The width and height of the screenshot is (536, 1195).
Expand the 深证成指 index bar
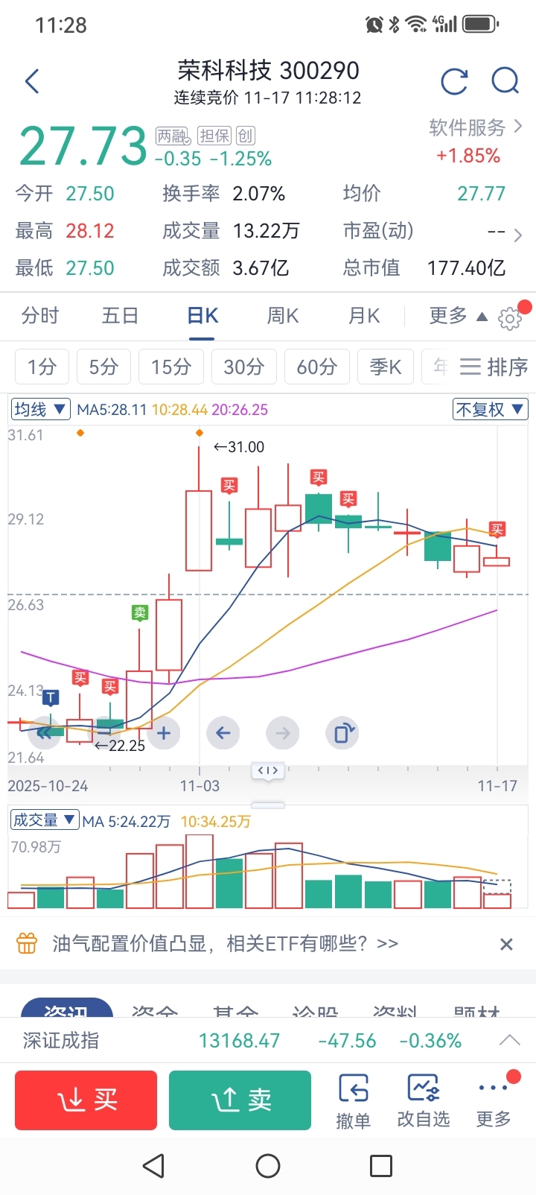tap(510, 1040)
